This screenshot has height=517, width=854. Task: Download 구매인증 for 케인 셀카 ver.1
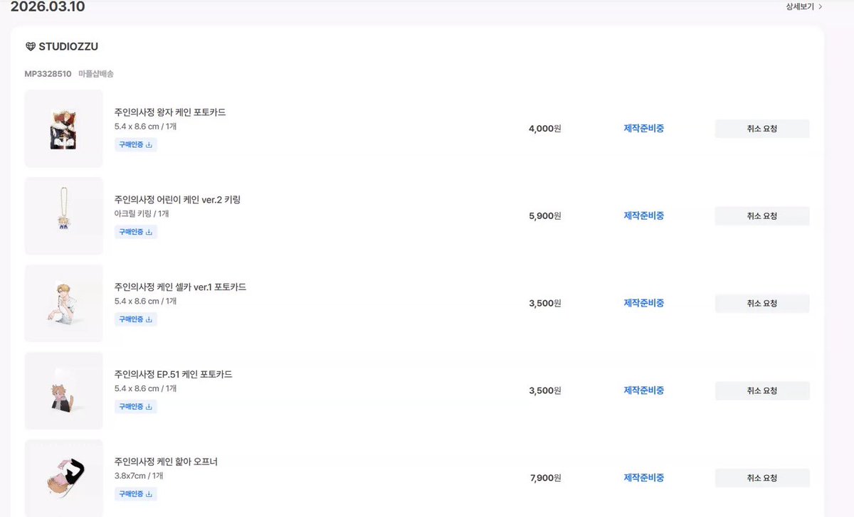coord(136,319)
